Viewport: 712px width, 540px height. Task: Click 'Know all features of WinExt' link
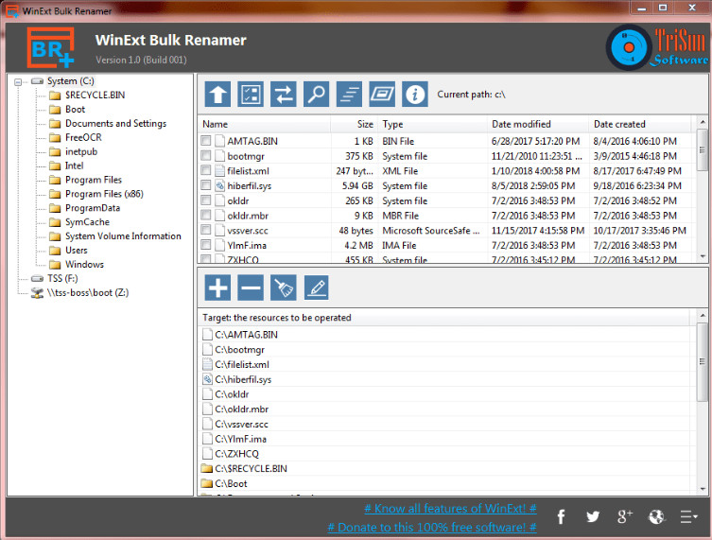click(450, 508)
